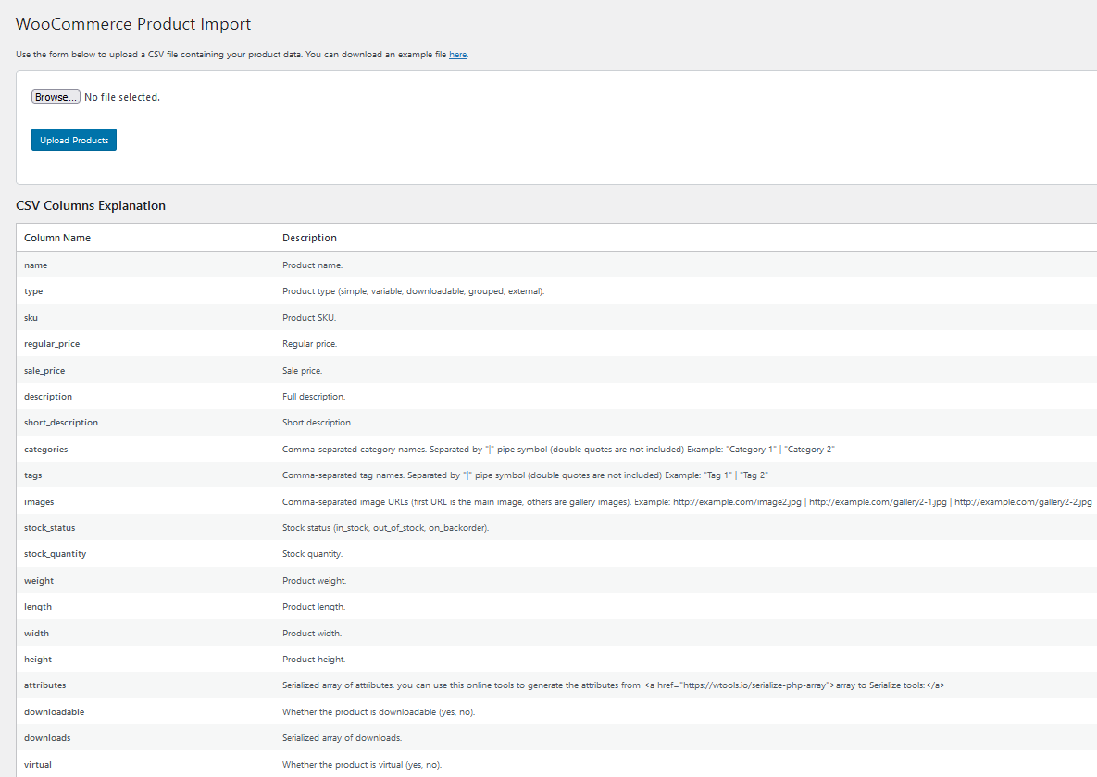The width and height of the screenshot is (1097, 777).
Task: Select the 'description' column name cell
Action: 48,397
